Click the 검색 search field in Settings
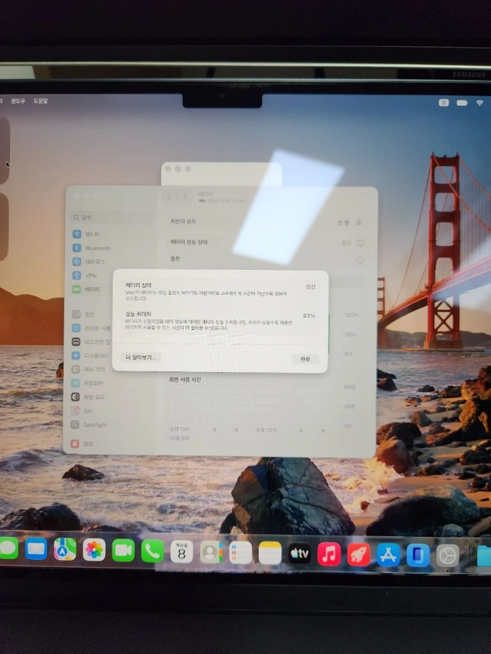The width and height of the screenshot is (491, 654). point(111,217)
